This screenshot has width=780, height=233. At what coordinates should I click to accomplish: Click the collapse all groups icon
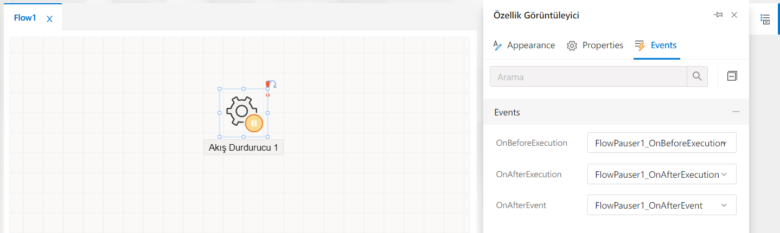coord(732,76)
